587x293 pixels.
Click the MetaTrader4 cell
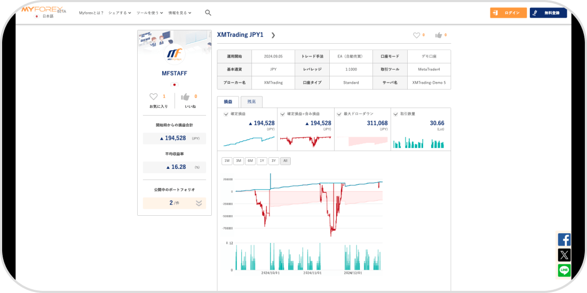tap(429, 69)
